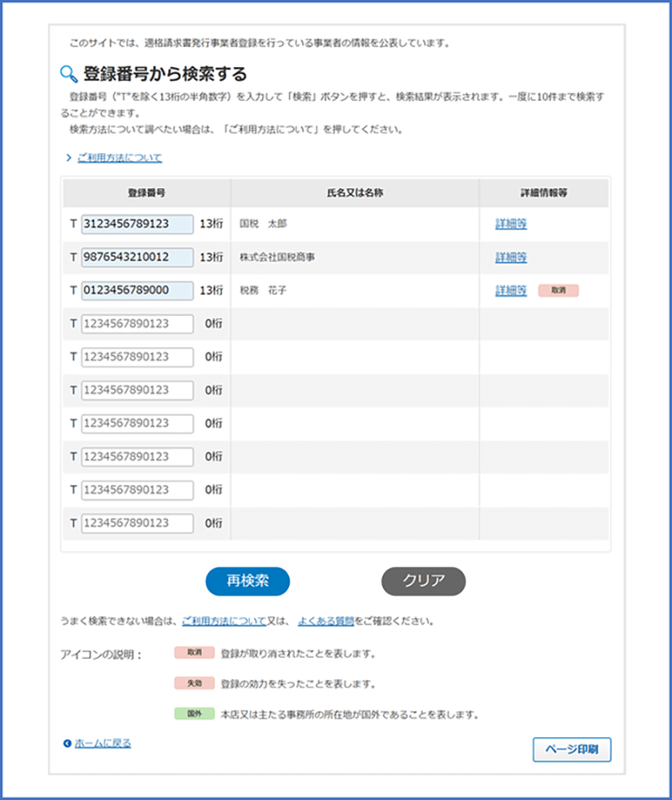Click the registration field containing 9876543210012

[x=137, y=257]
